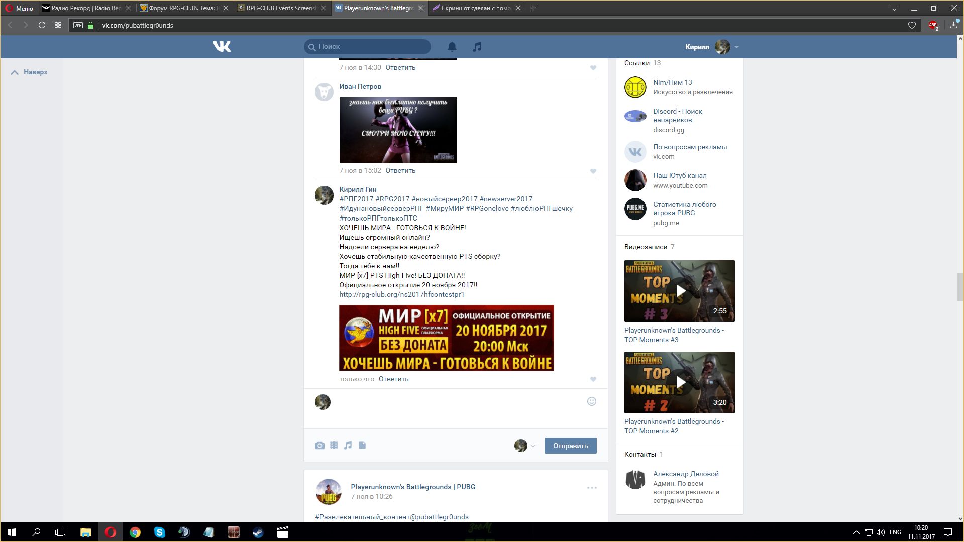Viewport: 964px width, 542px height.
Task: Click the browser address bar URL
Action: pos(137,25)
